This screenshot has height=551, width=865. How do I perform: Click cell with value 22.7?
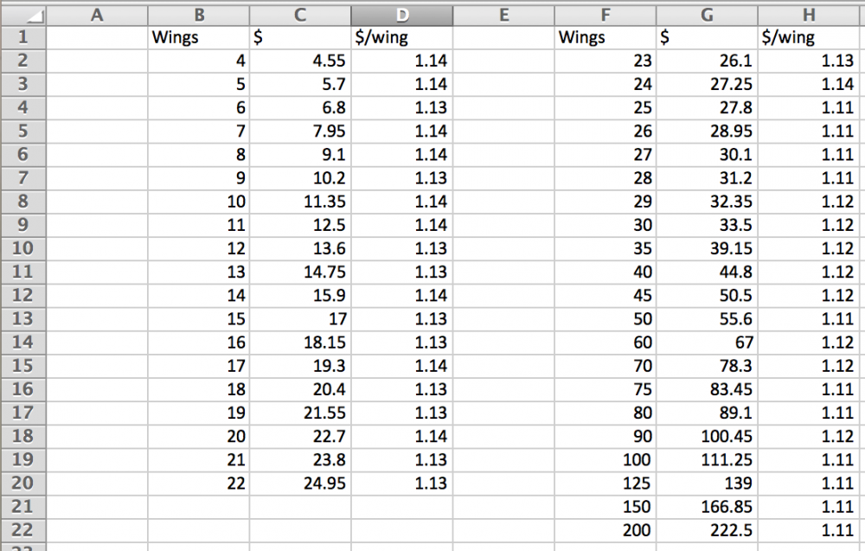300,437
